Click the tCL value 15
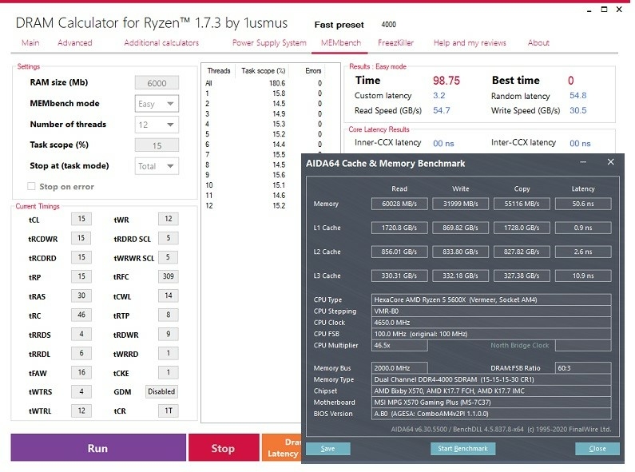 coord(81,219)
